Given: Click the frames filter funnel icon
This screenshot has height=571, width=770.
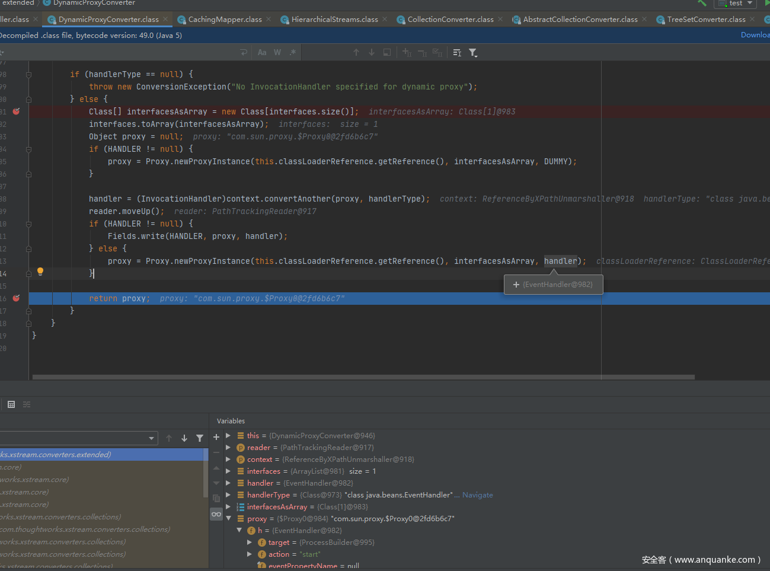Looking at the screenshot, I should [200, 438].
